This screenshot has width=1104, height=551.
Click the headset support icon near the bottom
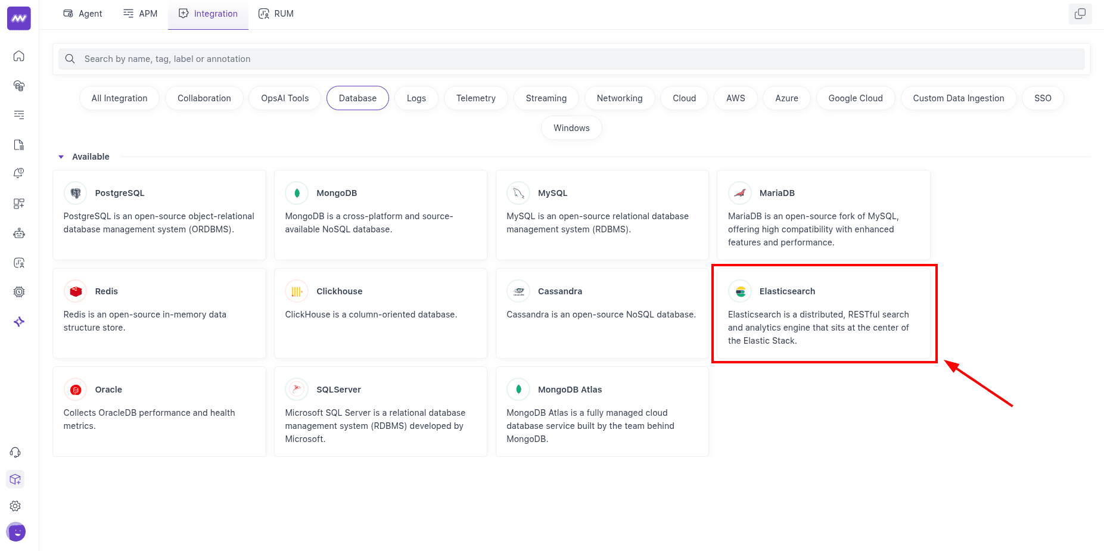click(15, 452)
